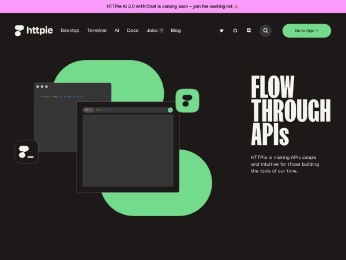This screenshot has height=260, width=346.
Task: Go to the AI page
Action: click(116, 31)
